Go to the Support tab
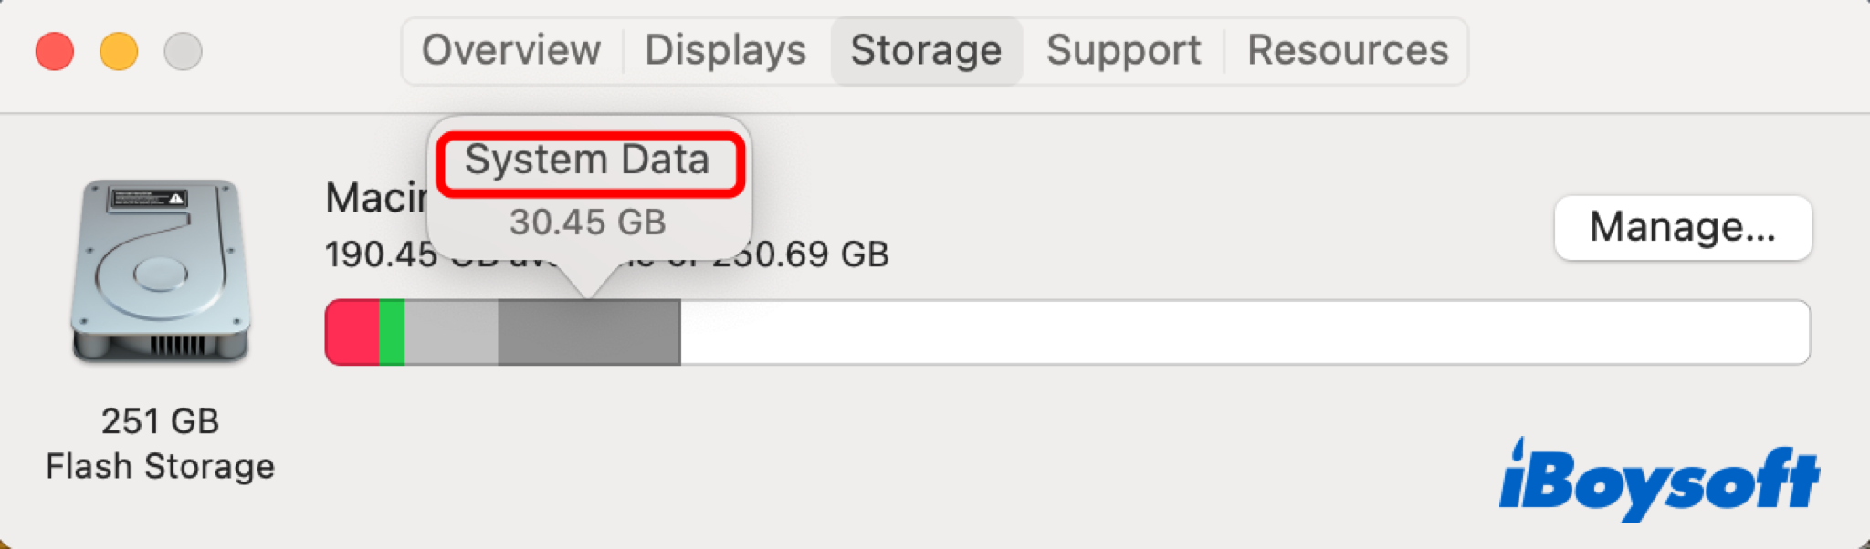Screen dimensions: 1870x549 click(x=1123, y=50)
